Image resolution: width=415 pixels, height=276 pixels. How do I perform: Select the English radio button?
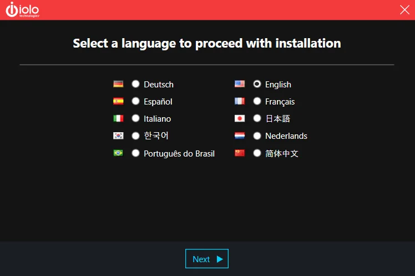[257, 84]
